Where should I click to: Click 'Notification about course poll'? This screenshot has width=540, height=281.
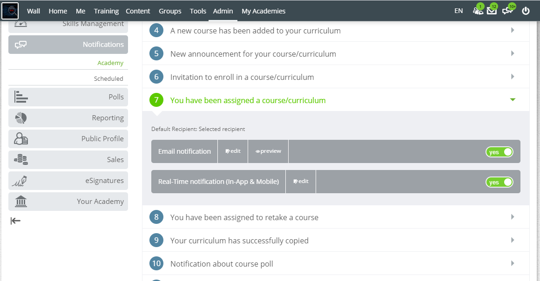pyautogui.click(x=222, y=264)
